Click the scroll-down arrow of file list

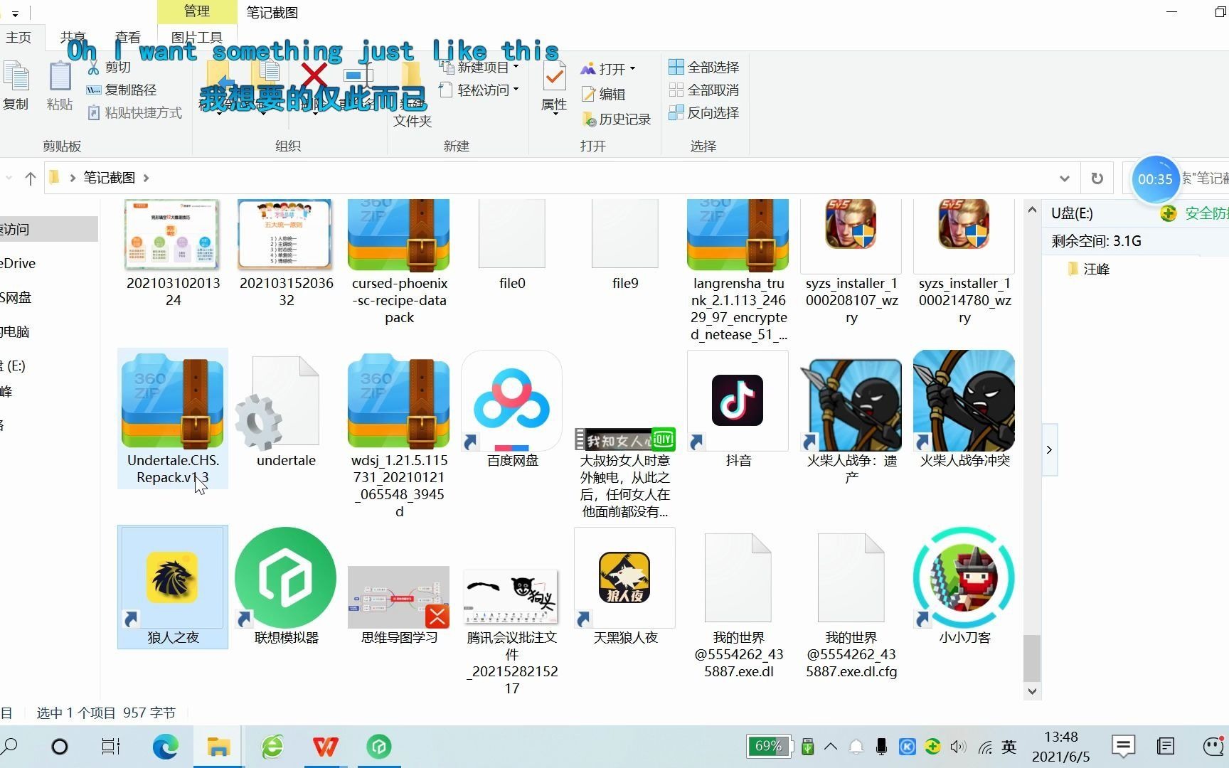pos(1031,691)
